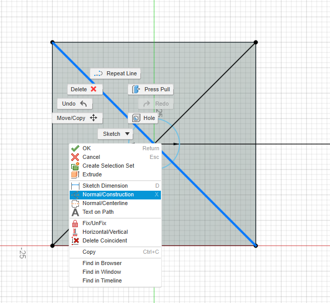Image resolution: width=330 pixels, height=303 pixels.
Task: Click the green checkmark OK icon
Action: [75, 148]
